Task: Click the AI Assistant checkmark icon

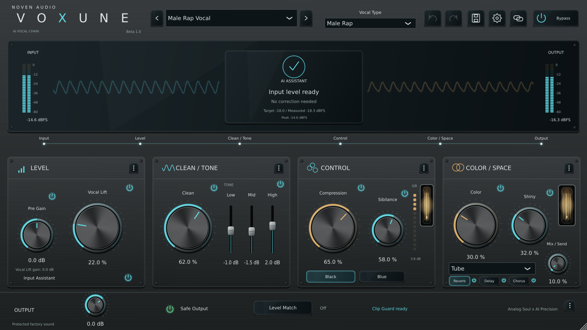Action: [x=294, y=67]
